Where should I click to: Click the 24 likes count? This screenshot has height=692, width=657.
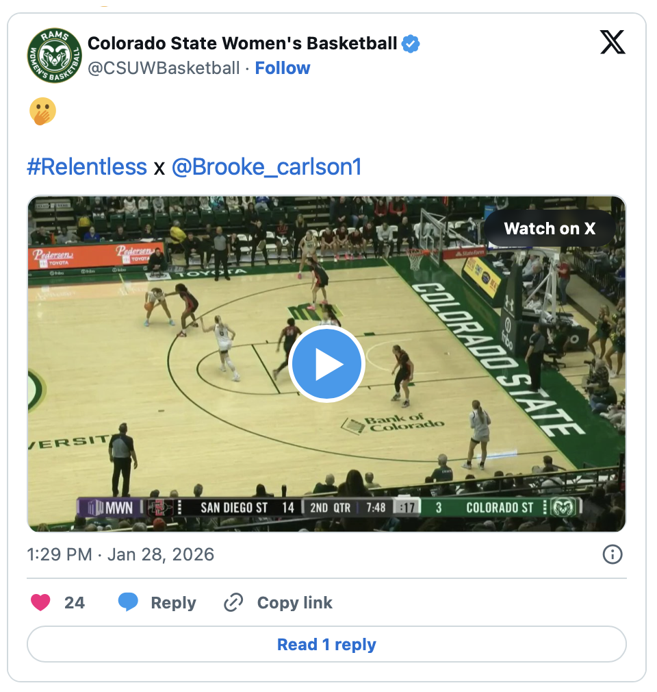(75, 603)
